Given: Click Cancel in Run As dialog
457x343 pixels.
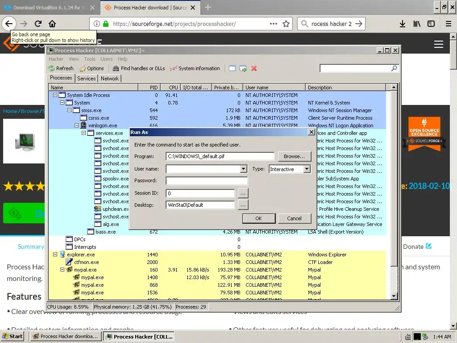Looking at the screenshot, I should (295, 218).
